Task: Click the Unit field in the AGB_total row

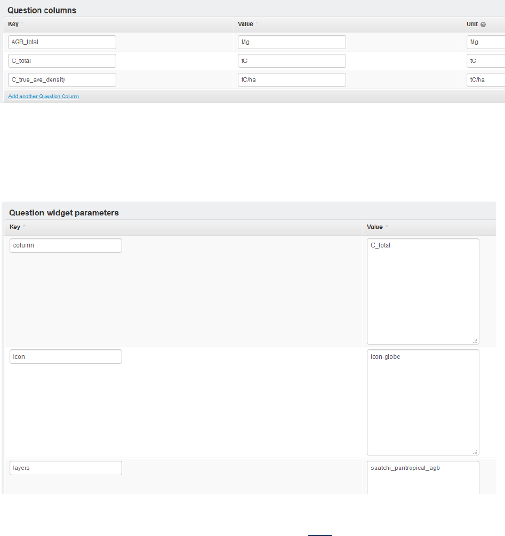Action: coord(485,42)
